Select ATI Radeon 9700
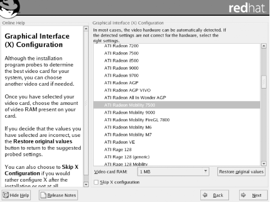This screenshot has height=202, width=270. 177,75
